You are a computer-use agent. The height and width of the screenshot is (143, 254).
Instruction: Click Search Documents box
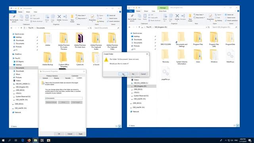[106, 28]
